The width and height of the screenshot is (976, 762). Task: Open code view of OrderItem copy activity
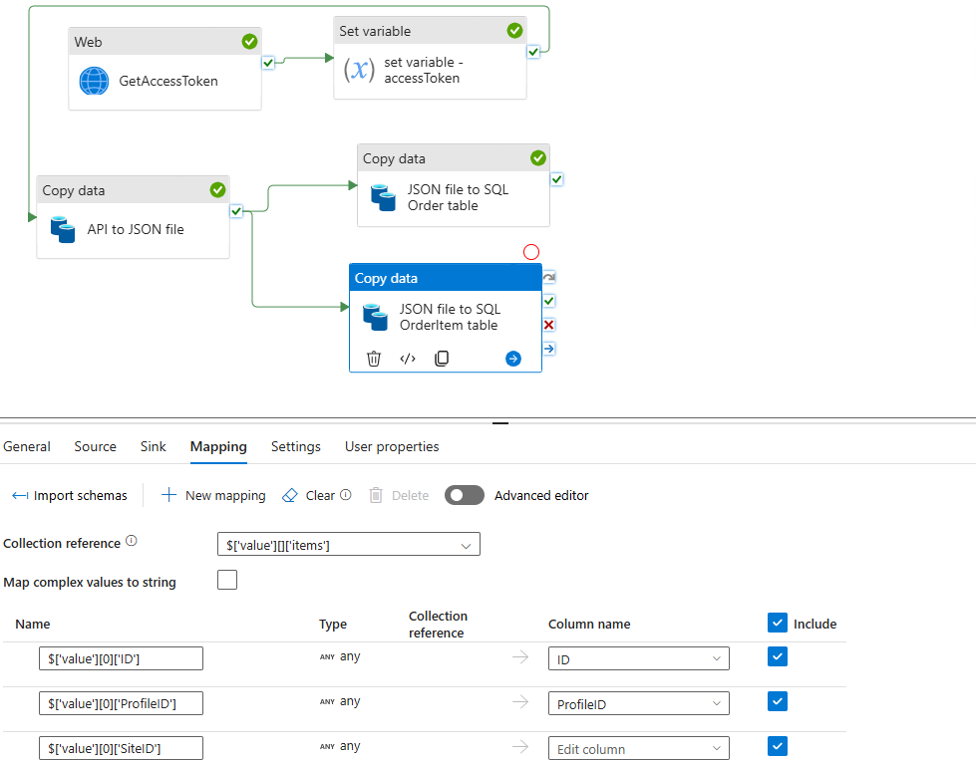pos(408,359)
